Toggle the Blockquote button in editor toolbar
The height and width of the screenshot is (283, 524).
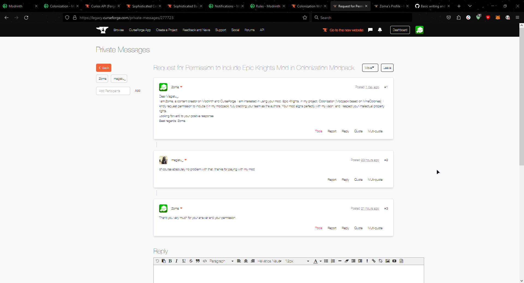[198, 261]
